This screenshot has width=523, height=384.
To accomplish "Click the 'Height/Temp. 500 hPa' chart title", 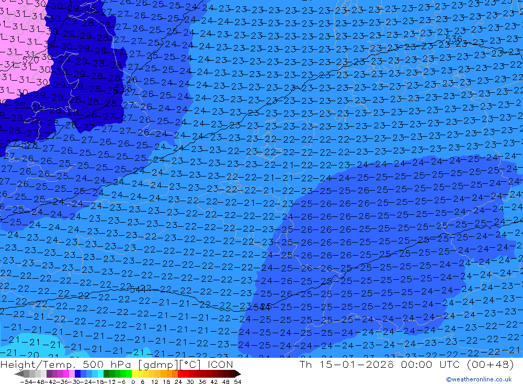I will [66, 364].
